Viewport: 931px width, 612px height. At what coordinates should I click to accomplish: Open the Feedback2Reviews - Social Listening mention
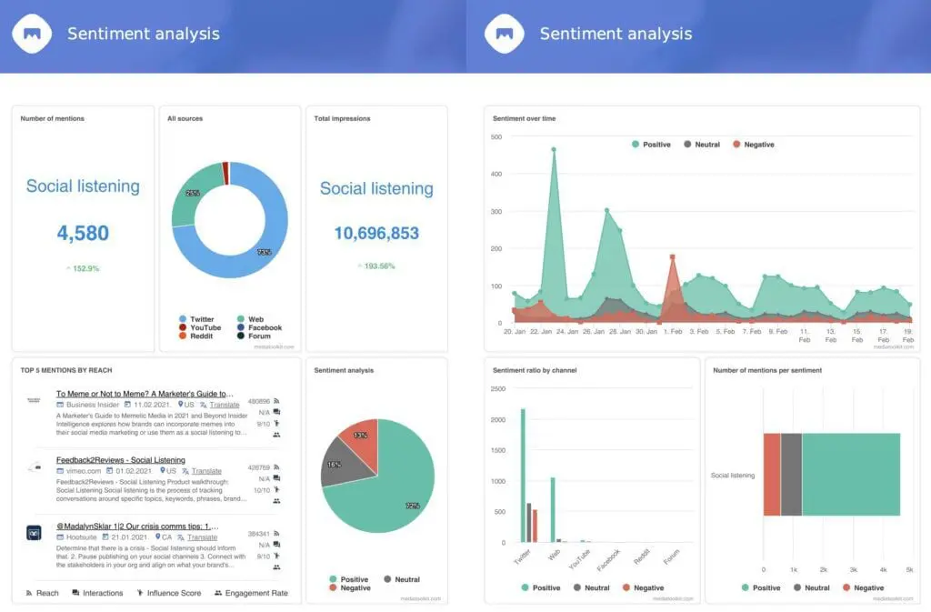coord(121,460)
